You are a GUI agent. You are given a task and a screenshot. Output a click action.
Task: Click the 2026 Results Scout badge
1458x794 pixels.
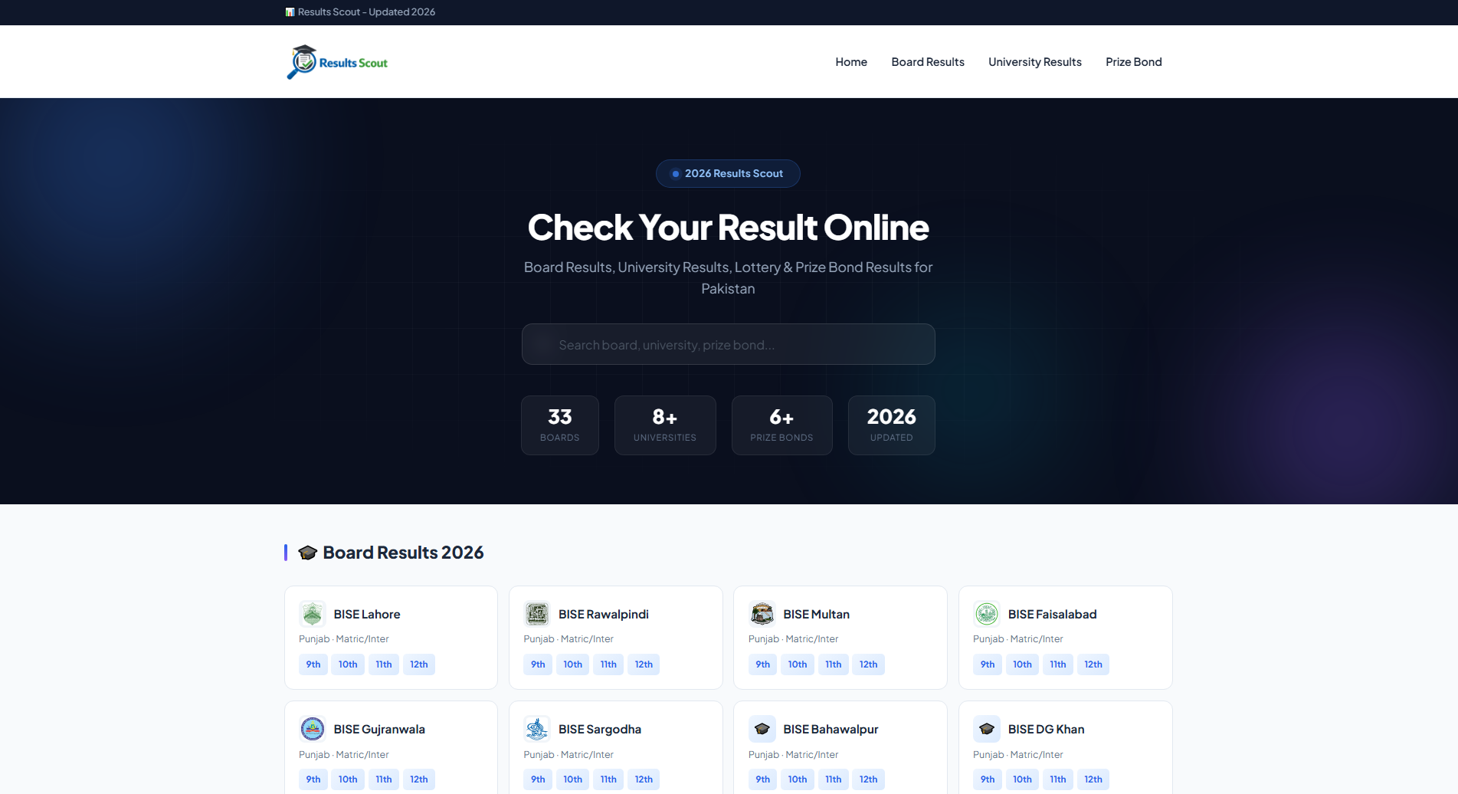(728, 173)
